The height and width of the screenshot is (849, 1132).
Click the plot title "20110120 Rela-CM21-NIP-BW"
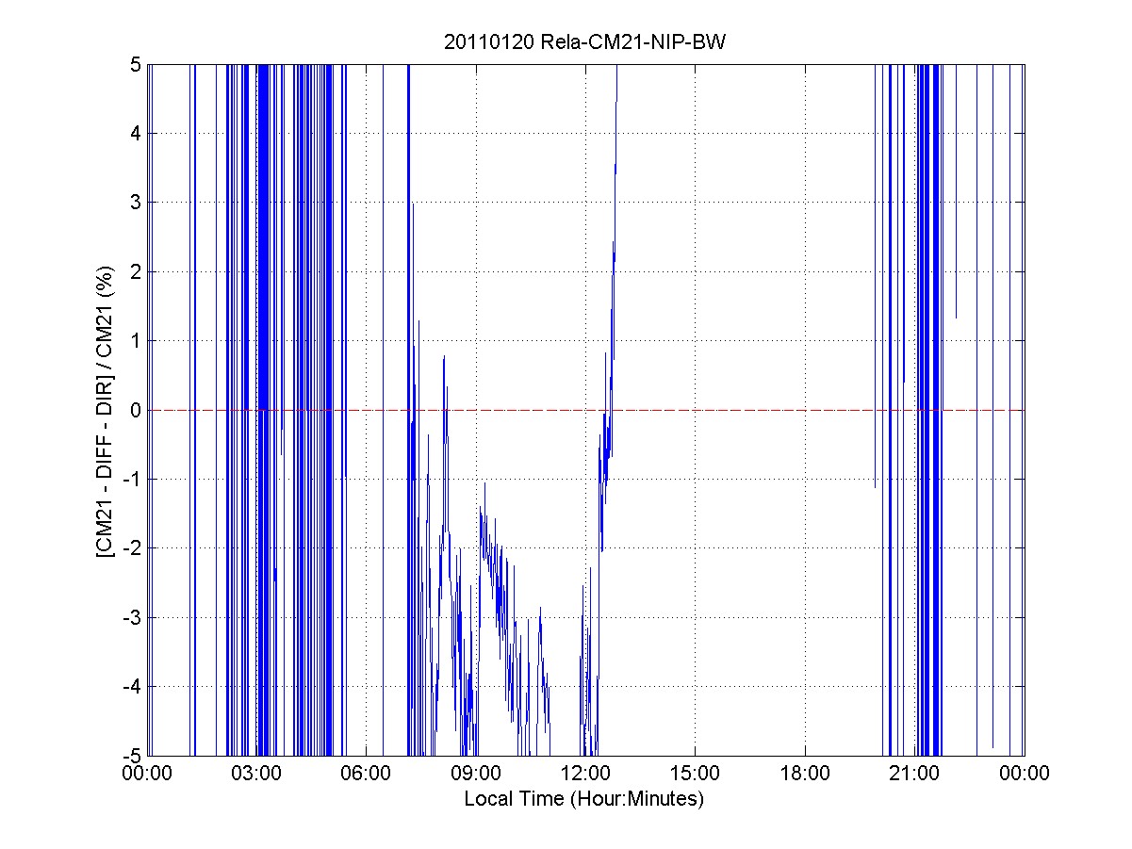(584, 43)
